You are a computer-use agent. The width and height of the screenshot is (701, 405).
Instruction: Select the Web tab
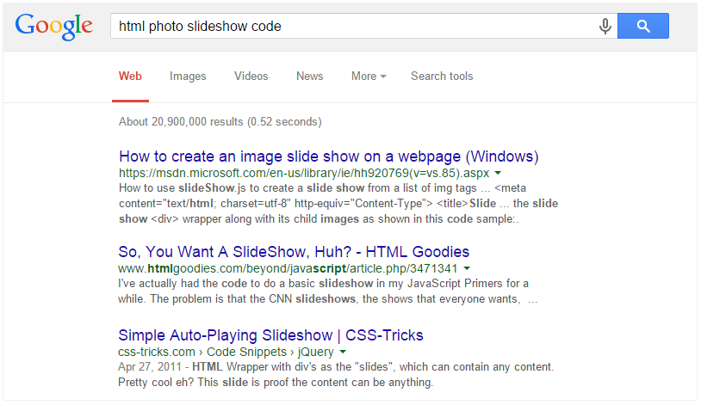[130, 77]
